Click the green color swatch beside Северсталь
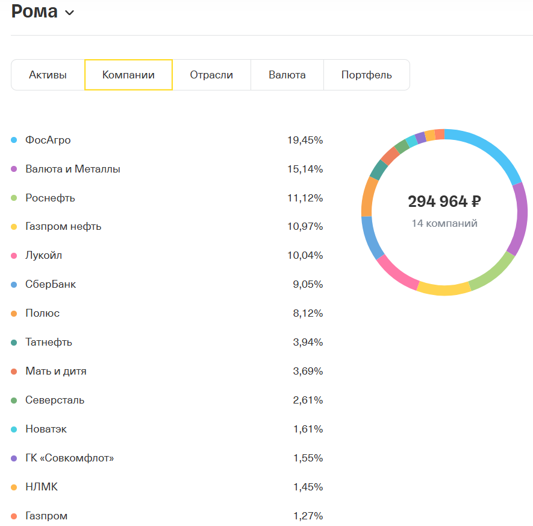Screen dimensions: 533x526 (13, 400)
